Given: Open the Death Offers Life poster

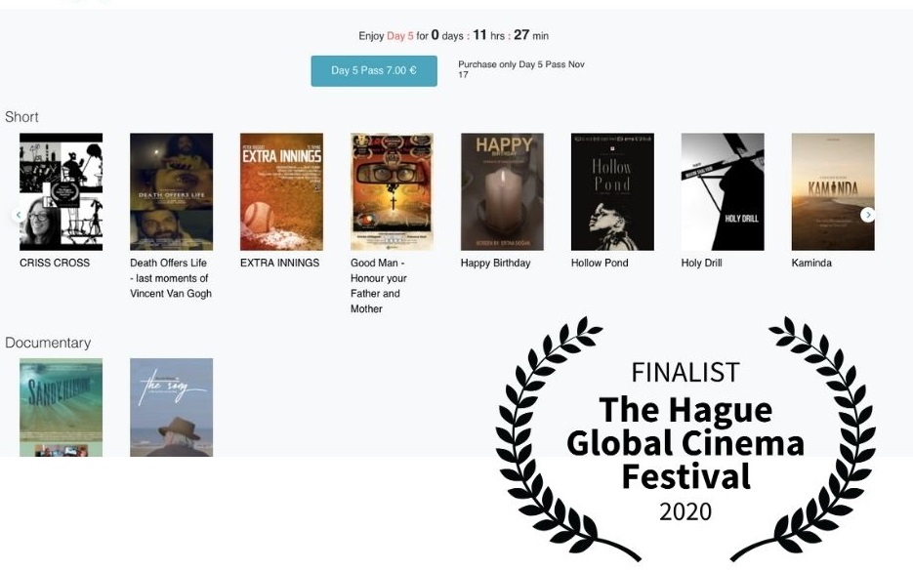Looking at the screenshot, I should [x=171, y=192].
